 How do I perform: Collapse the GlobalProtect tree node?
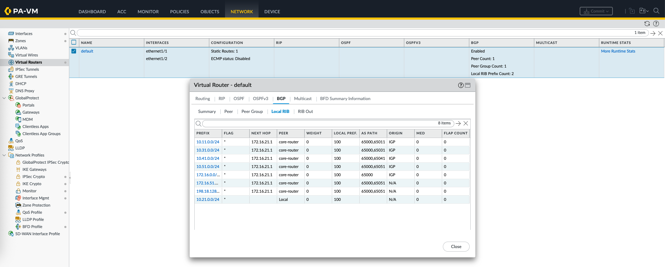pos(4,98)
